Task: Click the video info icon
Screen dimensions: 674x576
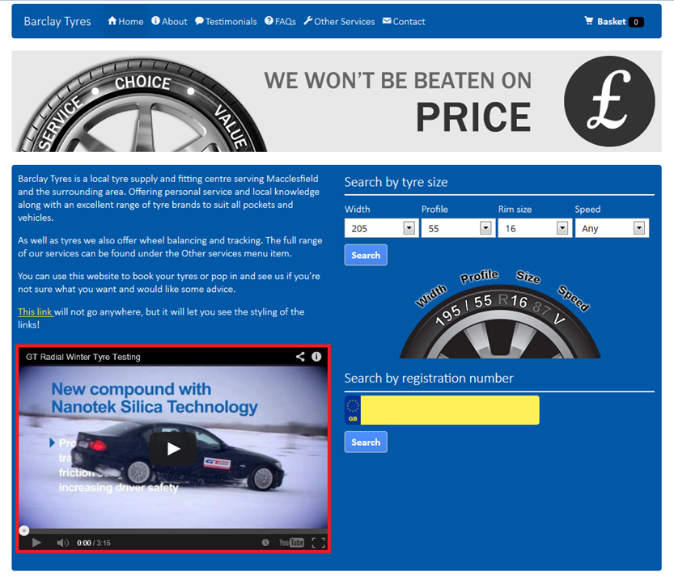Action: (x=316, y=357)
